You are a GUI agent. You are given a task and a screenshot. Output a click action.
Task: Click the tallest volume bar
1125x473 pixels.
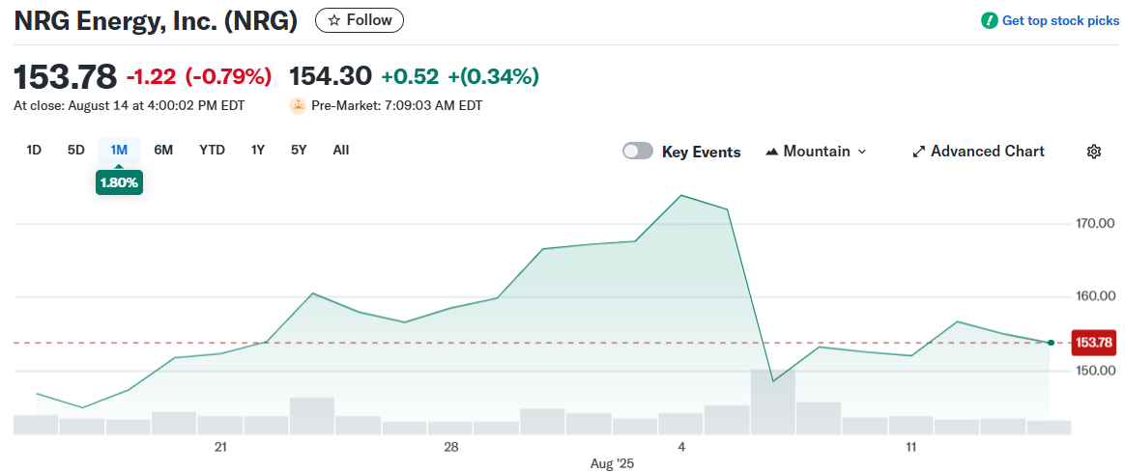(x=773, y=402)
